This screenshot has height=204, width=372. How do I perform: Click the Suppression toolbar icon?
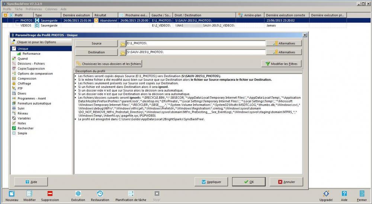(50, 194)
